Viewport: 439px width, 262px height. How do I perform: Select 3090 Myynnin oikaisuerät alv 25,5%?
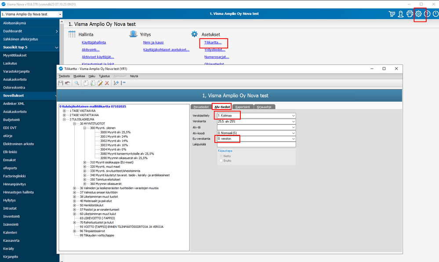[124, 158]
